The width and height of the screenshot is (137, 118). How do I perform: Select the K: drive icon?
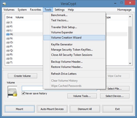tap(8, 26)
